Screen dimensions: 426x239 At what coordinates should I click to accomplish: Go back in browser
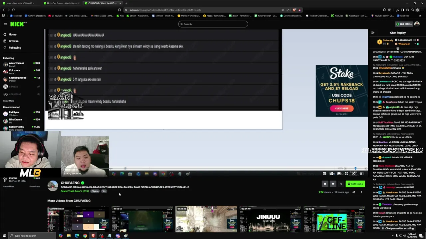4,10
